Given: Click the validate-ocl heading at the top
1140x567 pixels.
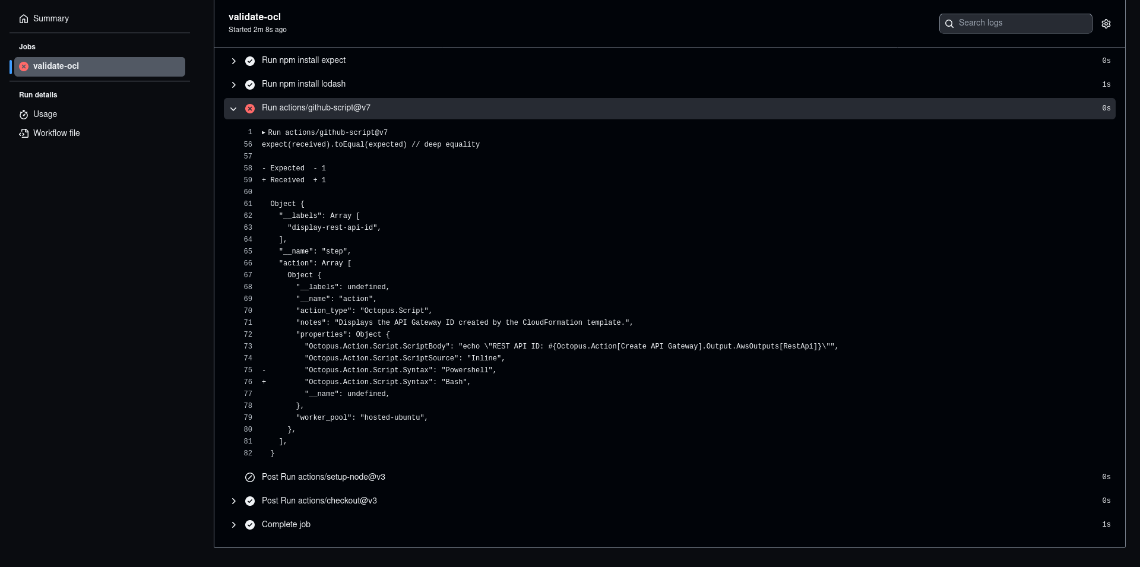Looking at the screenshot, I should click(255, 17).
